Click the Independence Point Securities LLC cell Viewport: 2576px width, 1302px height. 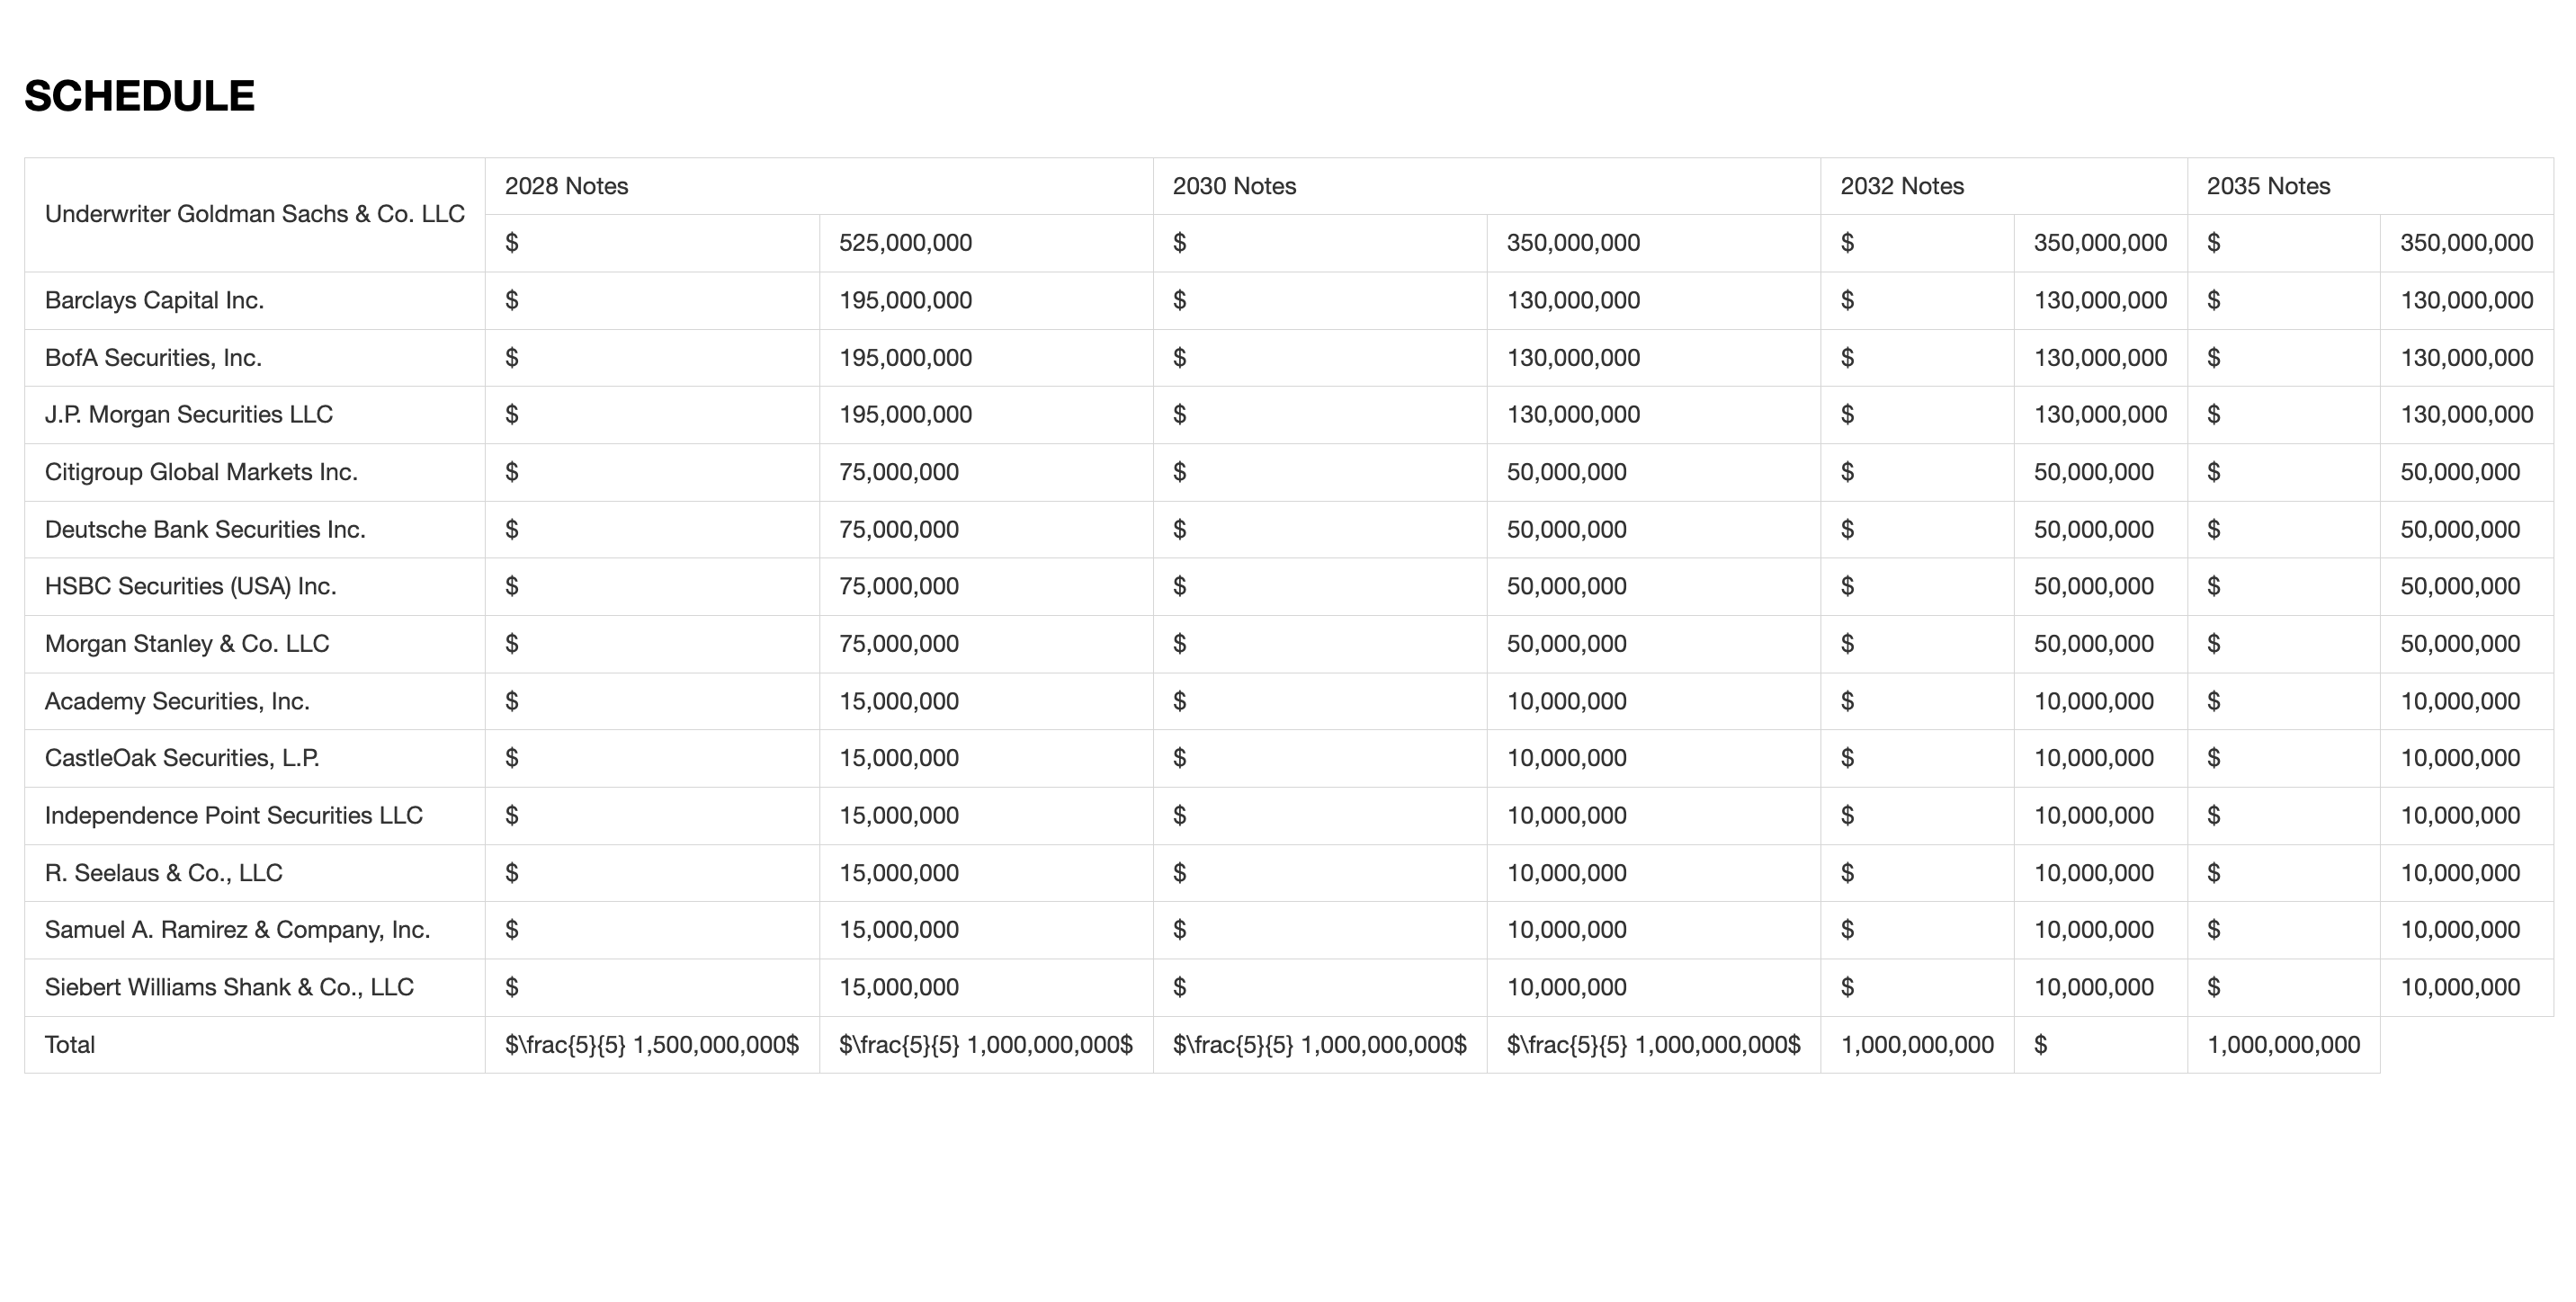(233, 815)
